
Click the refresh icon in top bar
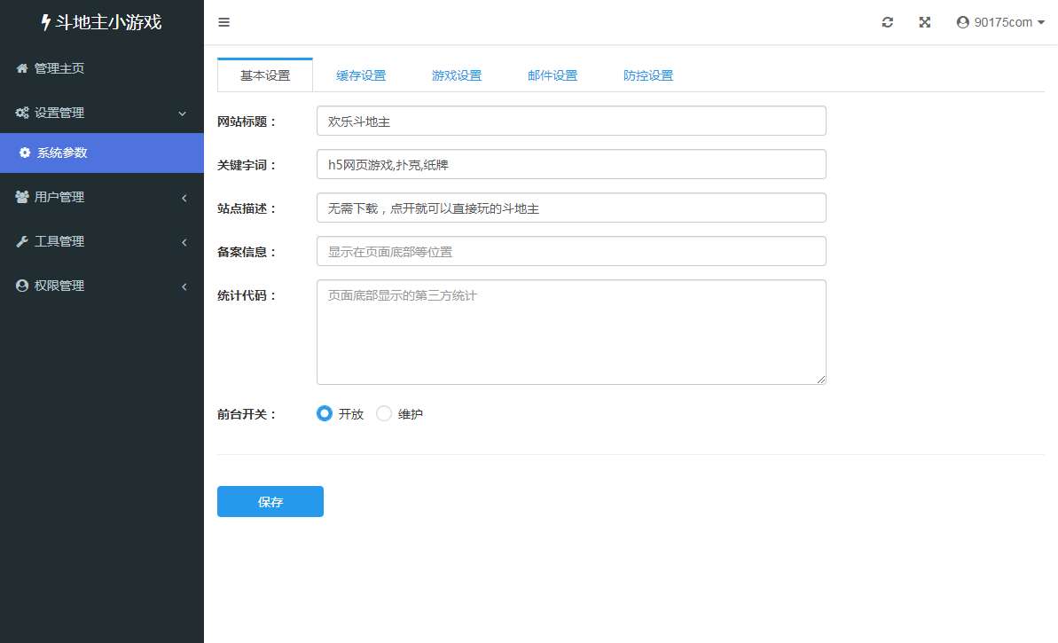click(x=887, y=23)
